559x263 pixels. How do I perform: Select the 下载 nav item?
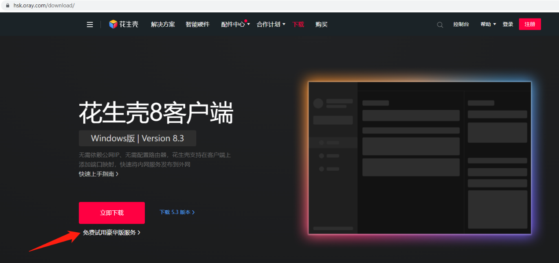coord(298,25)
